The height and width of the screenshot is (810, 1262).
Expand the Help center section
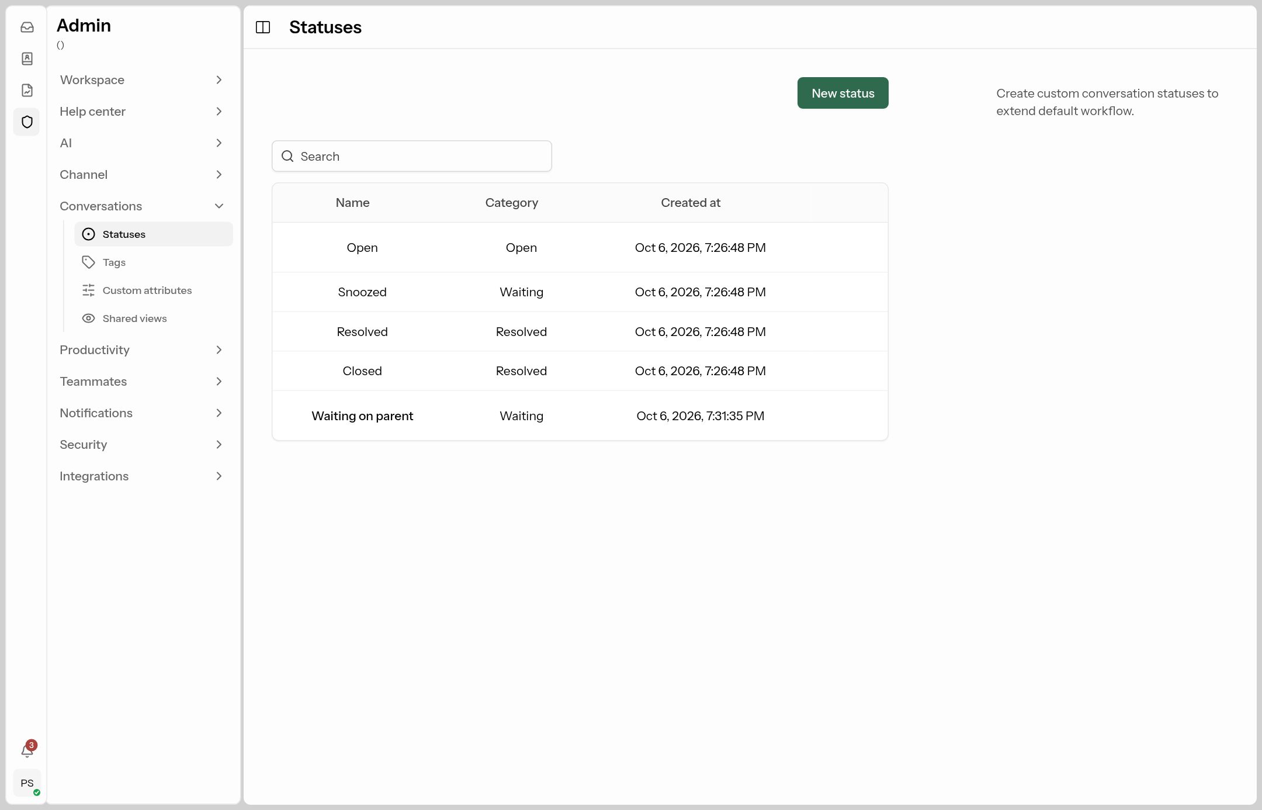[141, 112]
